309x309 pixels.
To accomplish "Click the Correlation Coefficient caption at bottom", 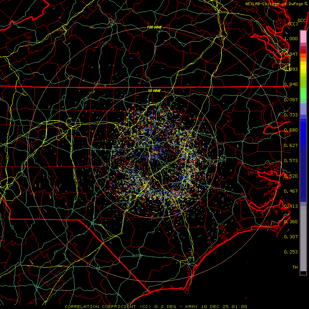I will 108,307.
